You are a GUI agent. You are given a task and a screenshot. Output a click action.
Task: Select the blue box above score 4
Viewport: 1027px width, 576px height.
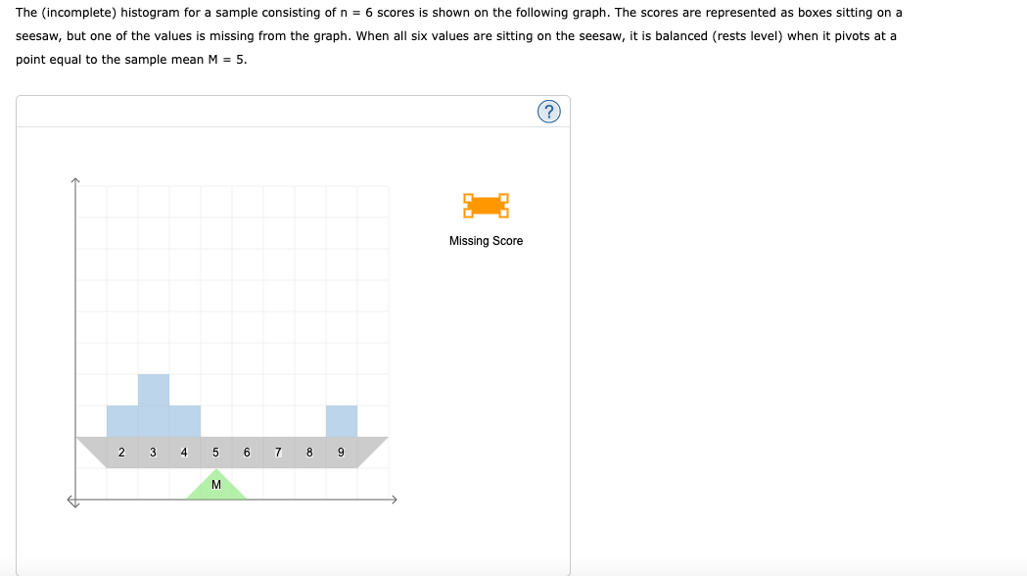click(183, 418)
